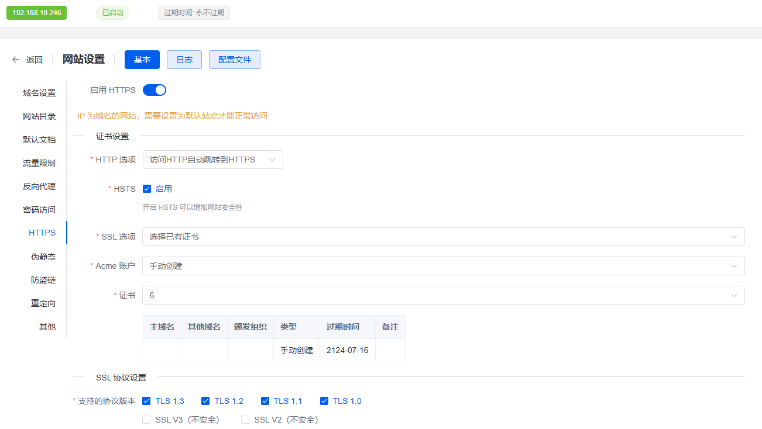Toggle the 启用 HTTPS switch off
The width and height of the screenshot is (762, 429).
pyautogui.click(x=155, y=90)
